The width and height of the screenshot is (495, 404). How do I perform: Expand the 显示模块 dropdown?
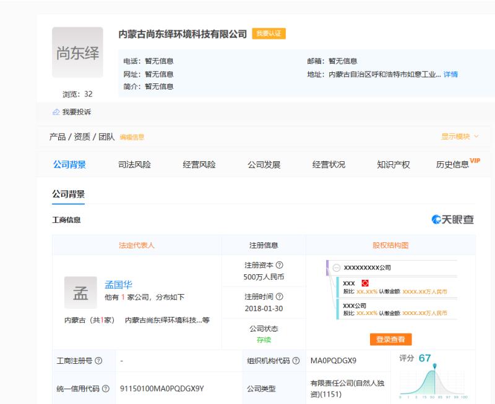coord(460,137)
